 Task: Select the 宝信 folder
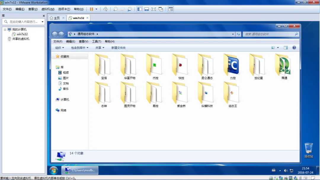coord(104,67)
